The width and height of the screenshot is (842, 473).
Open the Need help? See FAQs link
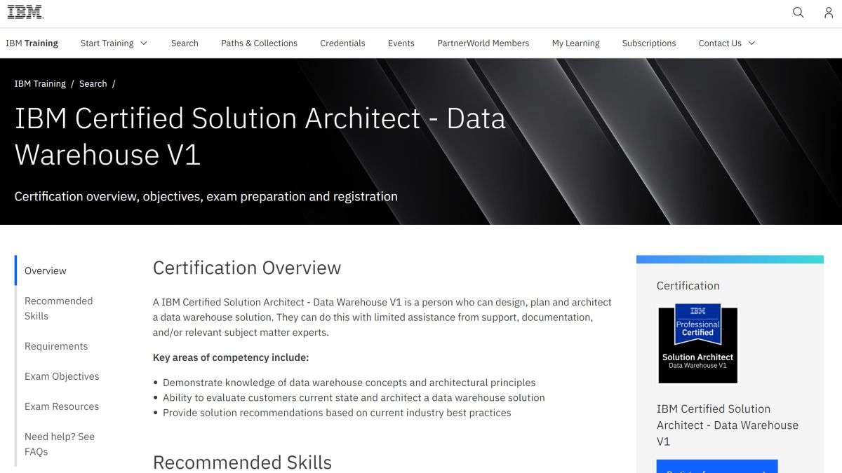coord(60,444)
